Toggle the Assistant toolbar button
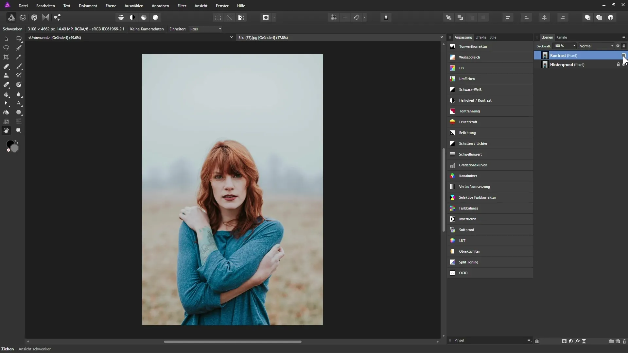Screen dimensions: 628x353 (386, 17)
